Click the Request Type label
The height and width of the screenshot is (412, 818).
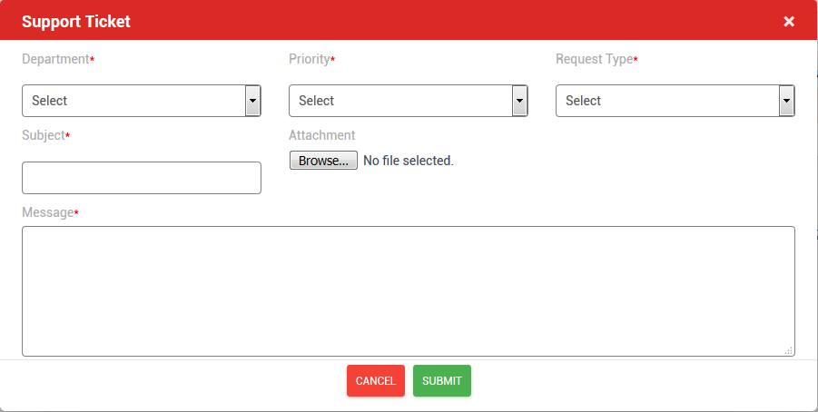pos(594,59)
